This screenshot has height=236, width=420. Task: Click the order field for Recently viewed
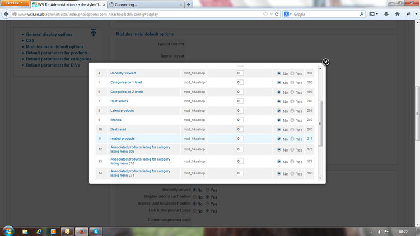tap(240, 73)
